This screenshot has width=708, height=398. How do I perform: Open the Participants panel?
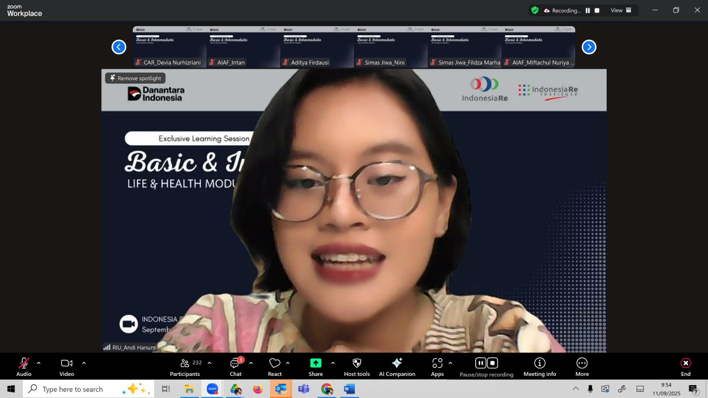pos(185,367)
